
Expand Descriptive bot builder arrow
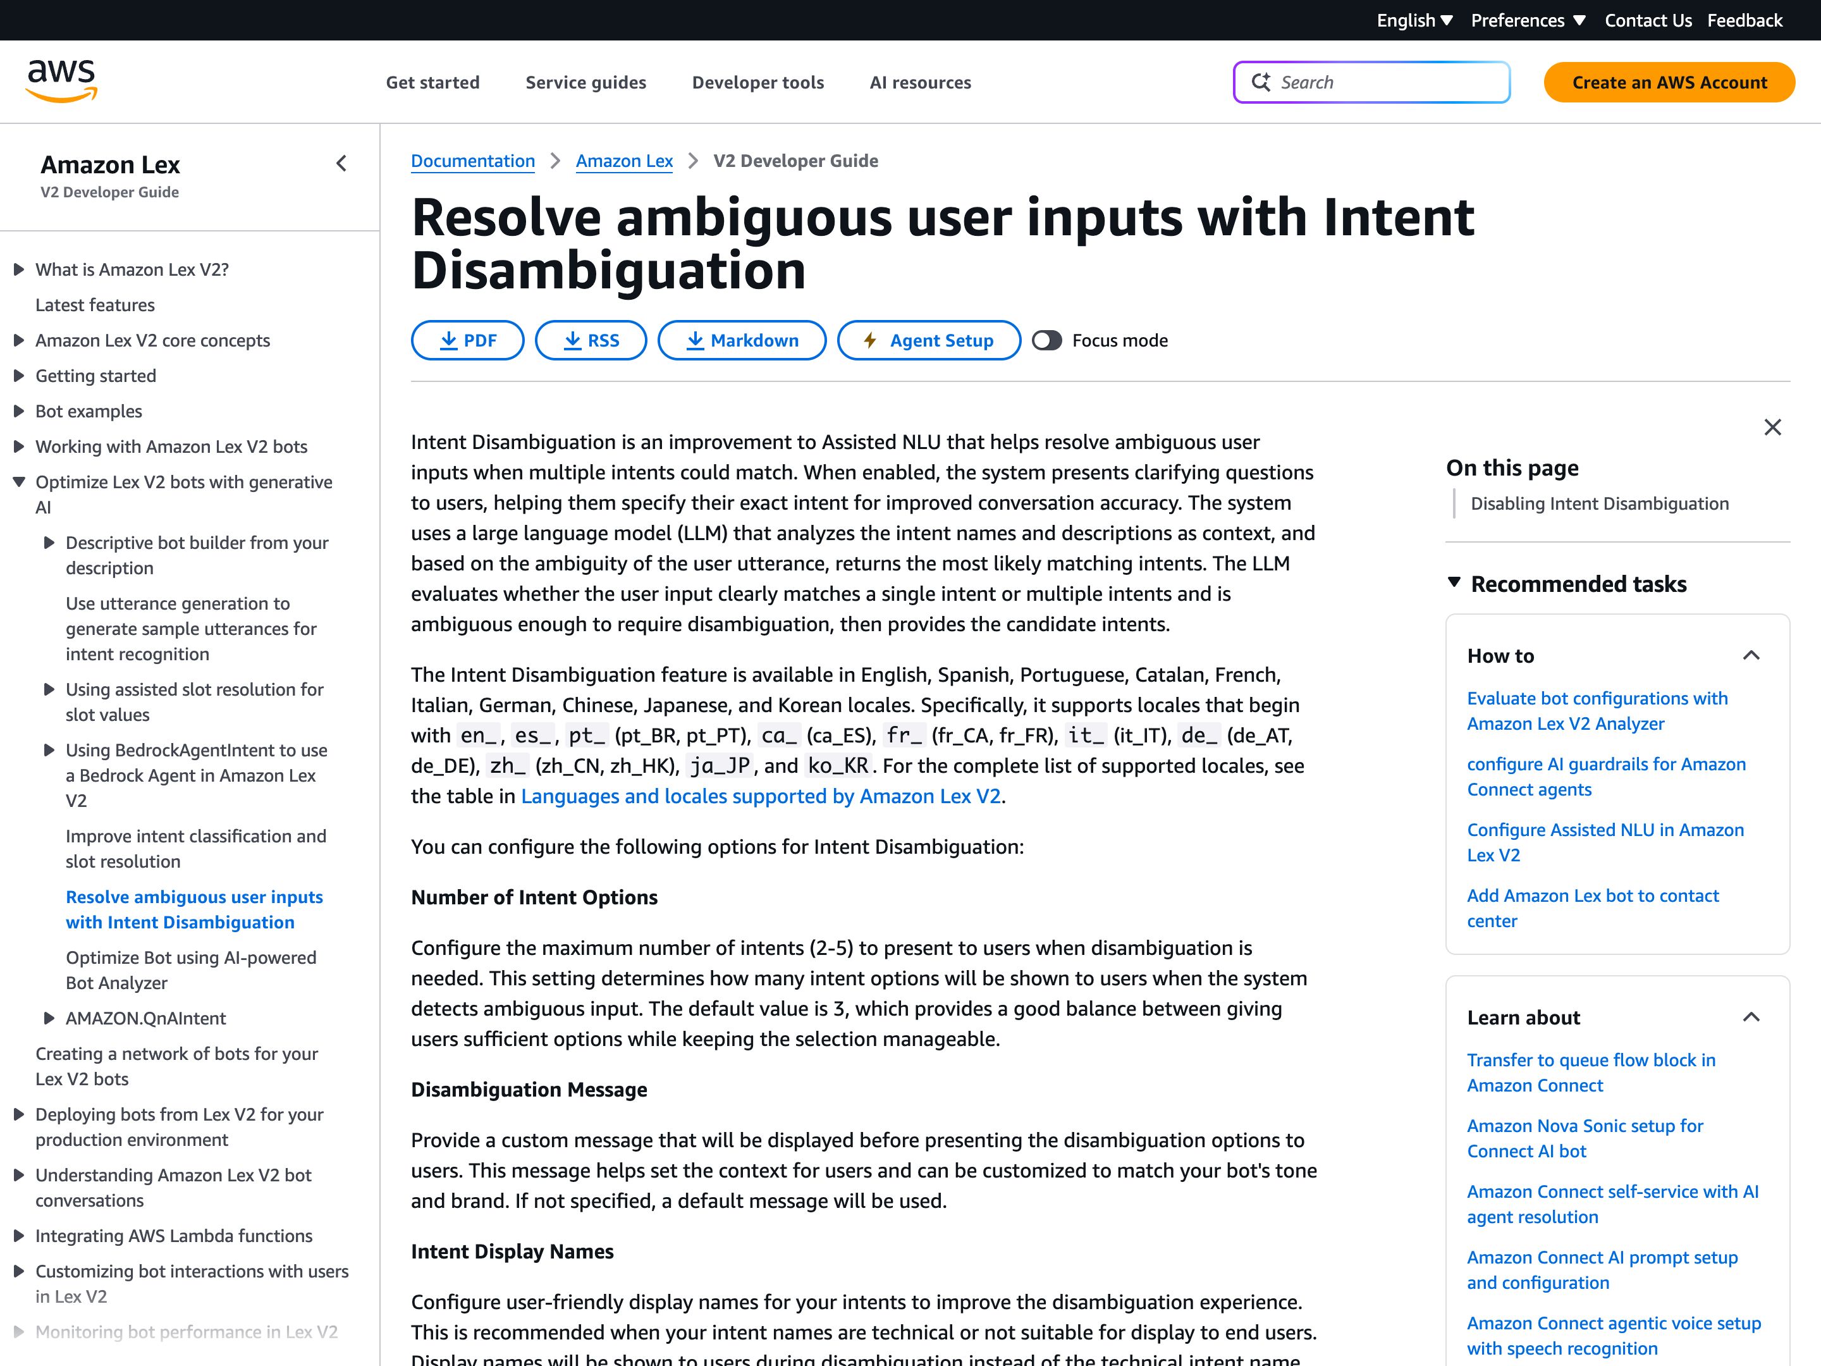pos(49,543)
